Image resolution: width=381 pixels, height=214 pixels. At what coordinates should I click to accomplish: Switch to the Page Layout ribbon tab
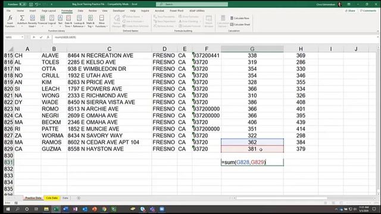[49, 11]
